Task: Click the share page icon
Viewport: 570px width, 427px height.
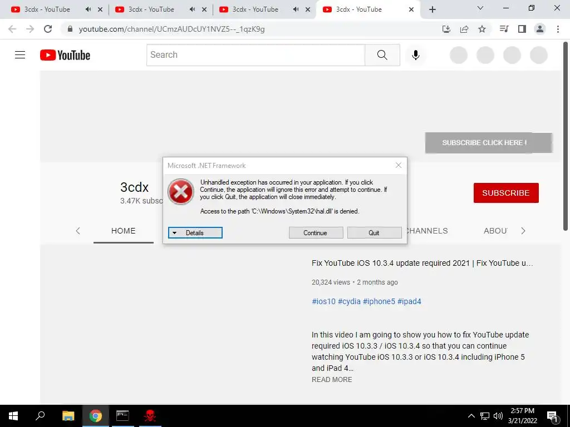Action: 464,29
